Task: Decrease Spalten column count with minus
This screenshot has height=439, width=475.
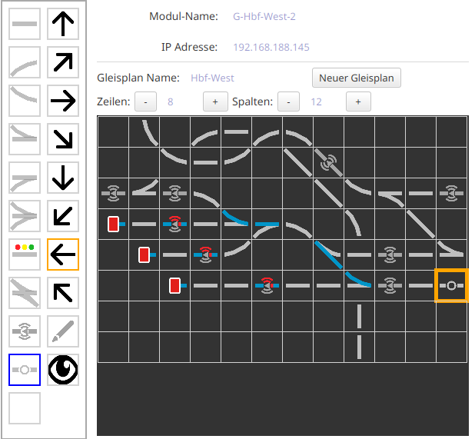Action: pos(288,101)
